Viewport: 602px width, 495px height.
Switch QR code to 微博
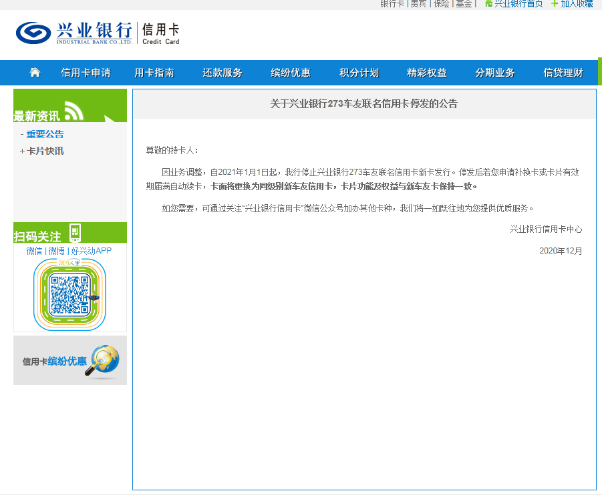(56, 251)
